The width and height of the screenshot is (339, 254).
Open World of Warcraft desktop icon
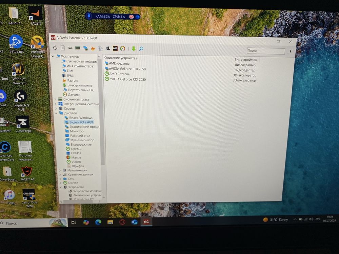(19, 74)
